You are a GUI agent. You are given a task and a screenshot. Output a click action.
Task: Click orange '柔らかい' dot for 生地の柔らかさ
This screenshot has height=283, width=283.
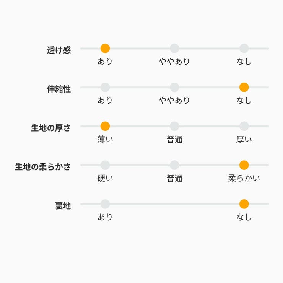click(x=244, y=165)
